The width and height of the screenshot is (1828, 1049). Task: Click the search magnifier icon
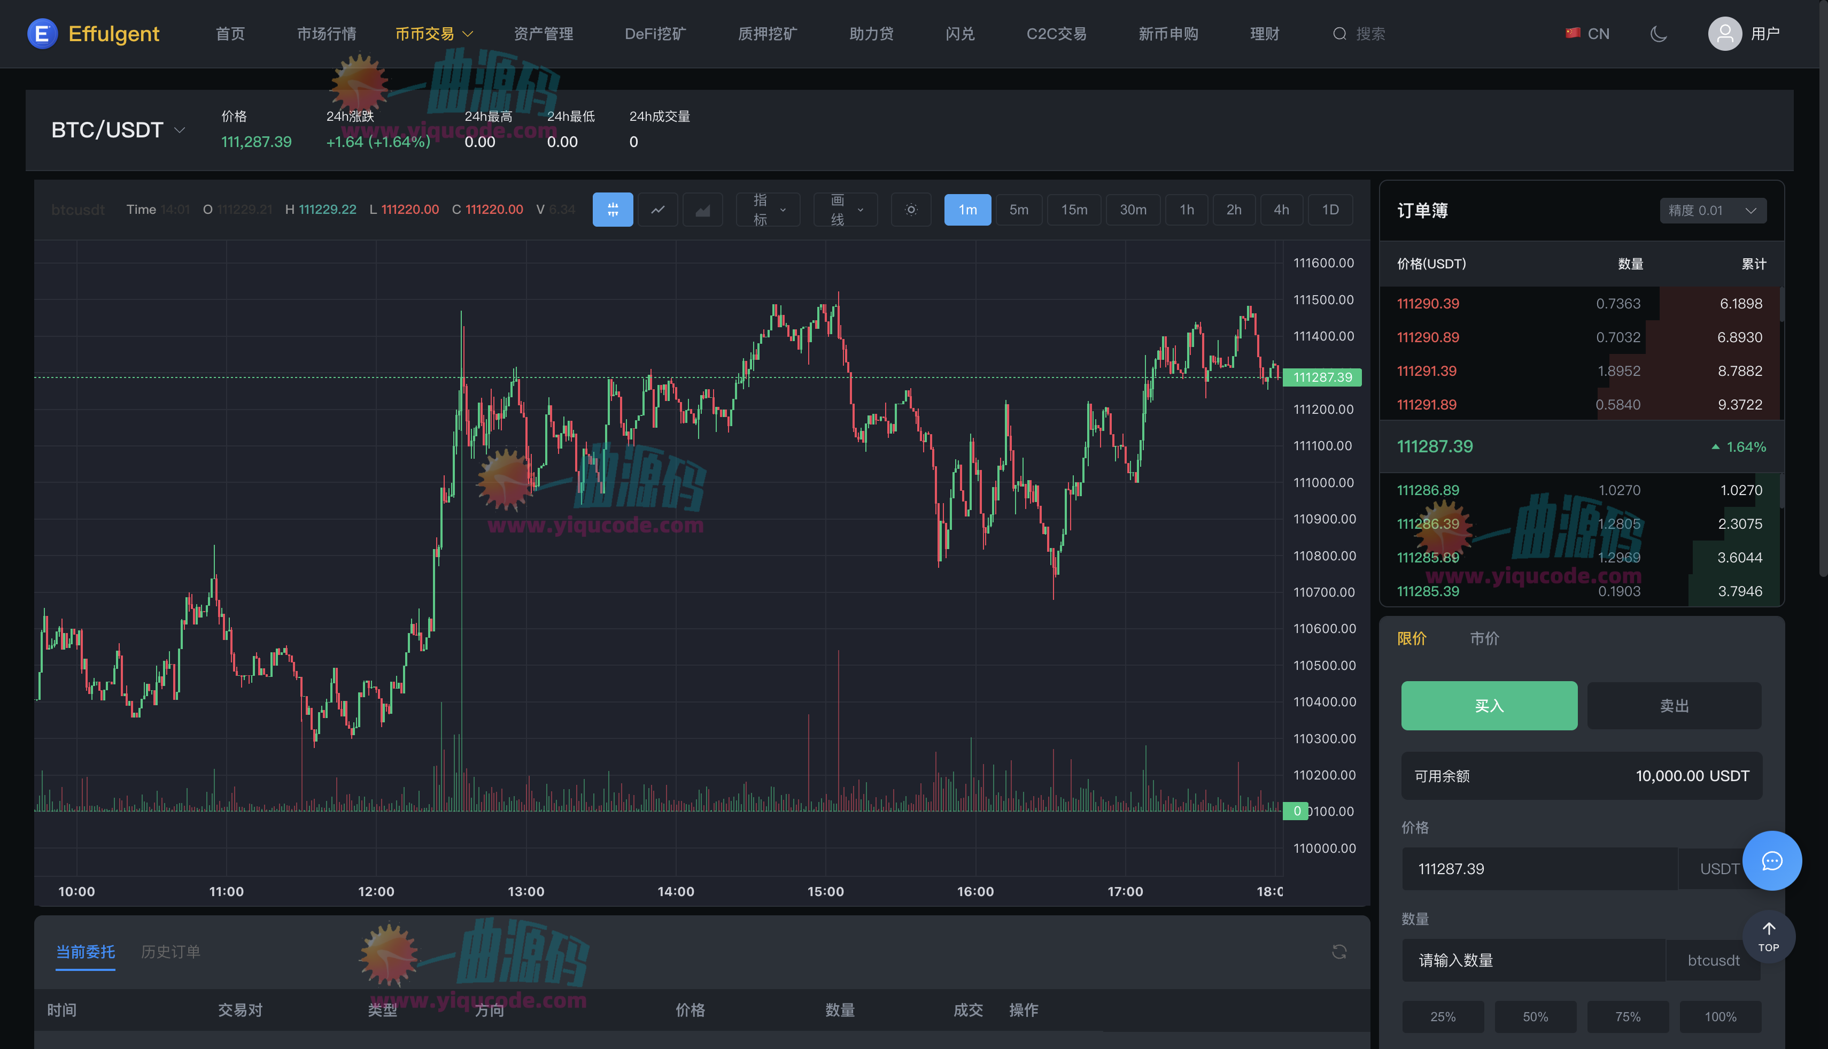1339,33
